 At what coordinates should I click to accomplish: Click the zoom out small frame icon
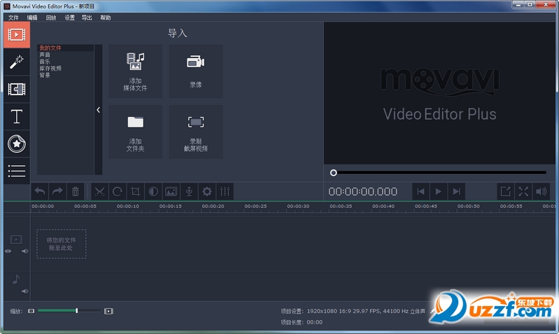click(31, 311)
